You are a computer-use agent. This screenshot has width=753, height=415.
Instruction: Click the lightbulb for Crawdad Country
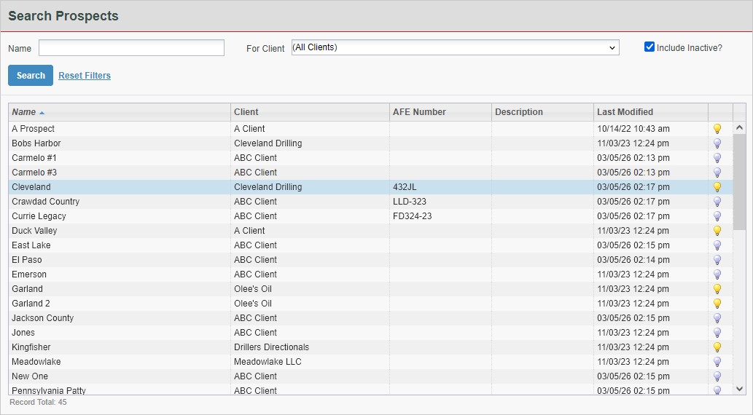[717, 202]
